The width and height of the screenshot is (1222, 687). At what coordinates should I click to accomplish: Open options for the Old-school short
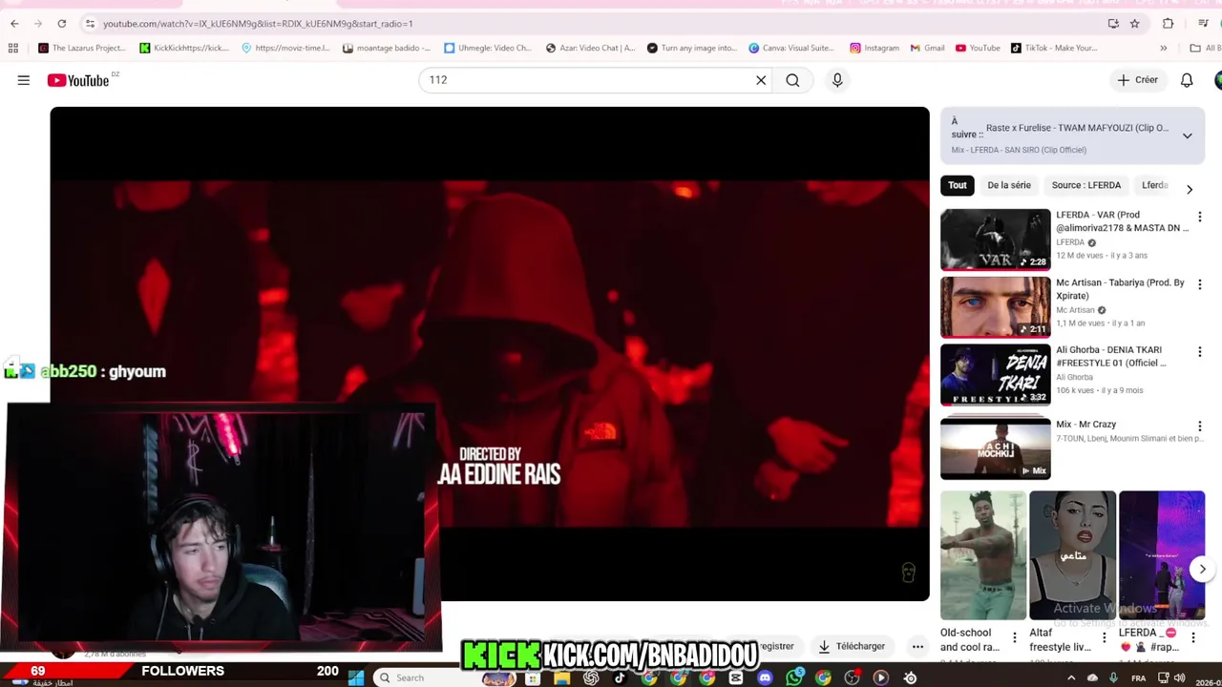pyautogui.click(x=1014, y=637)
